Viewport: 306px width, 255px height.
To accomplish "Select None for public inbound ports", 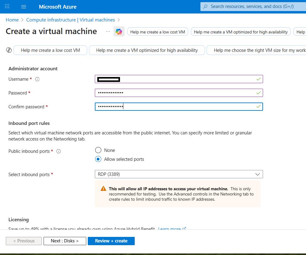I will [98, 150].
